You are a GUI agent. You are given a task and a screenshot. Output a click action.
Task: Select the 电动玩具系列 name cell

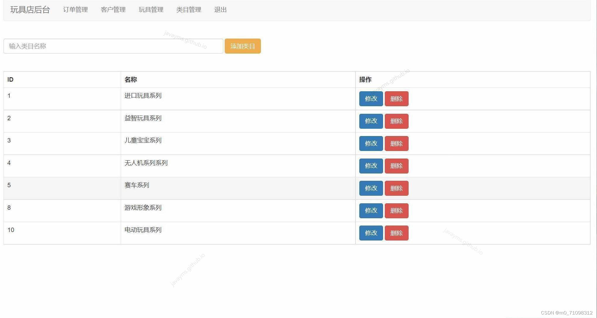click(x=143, y=230)
